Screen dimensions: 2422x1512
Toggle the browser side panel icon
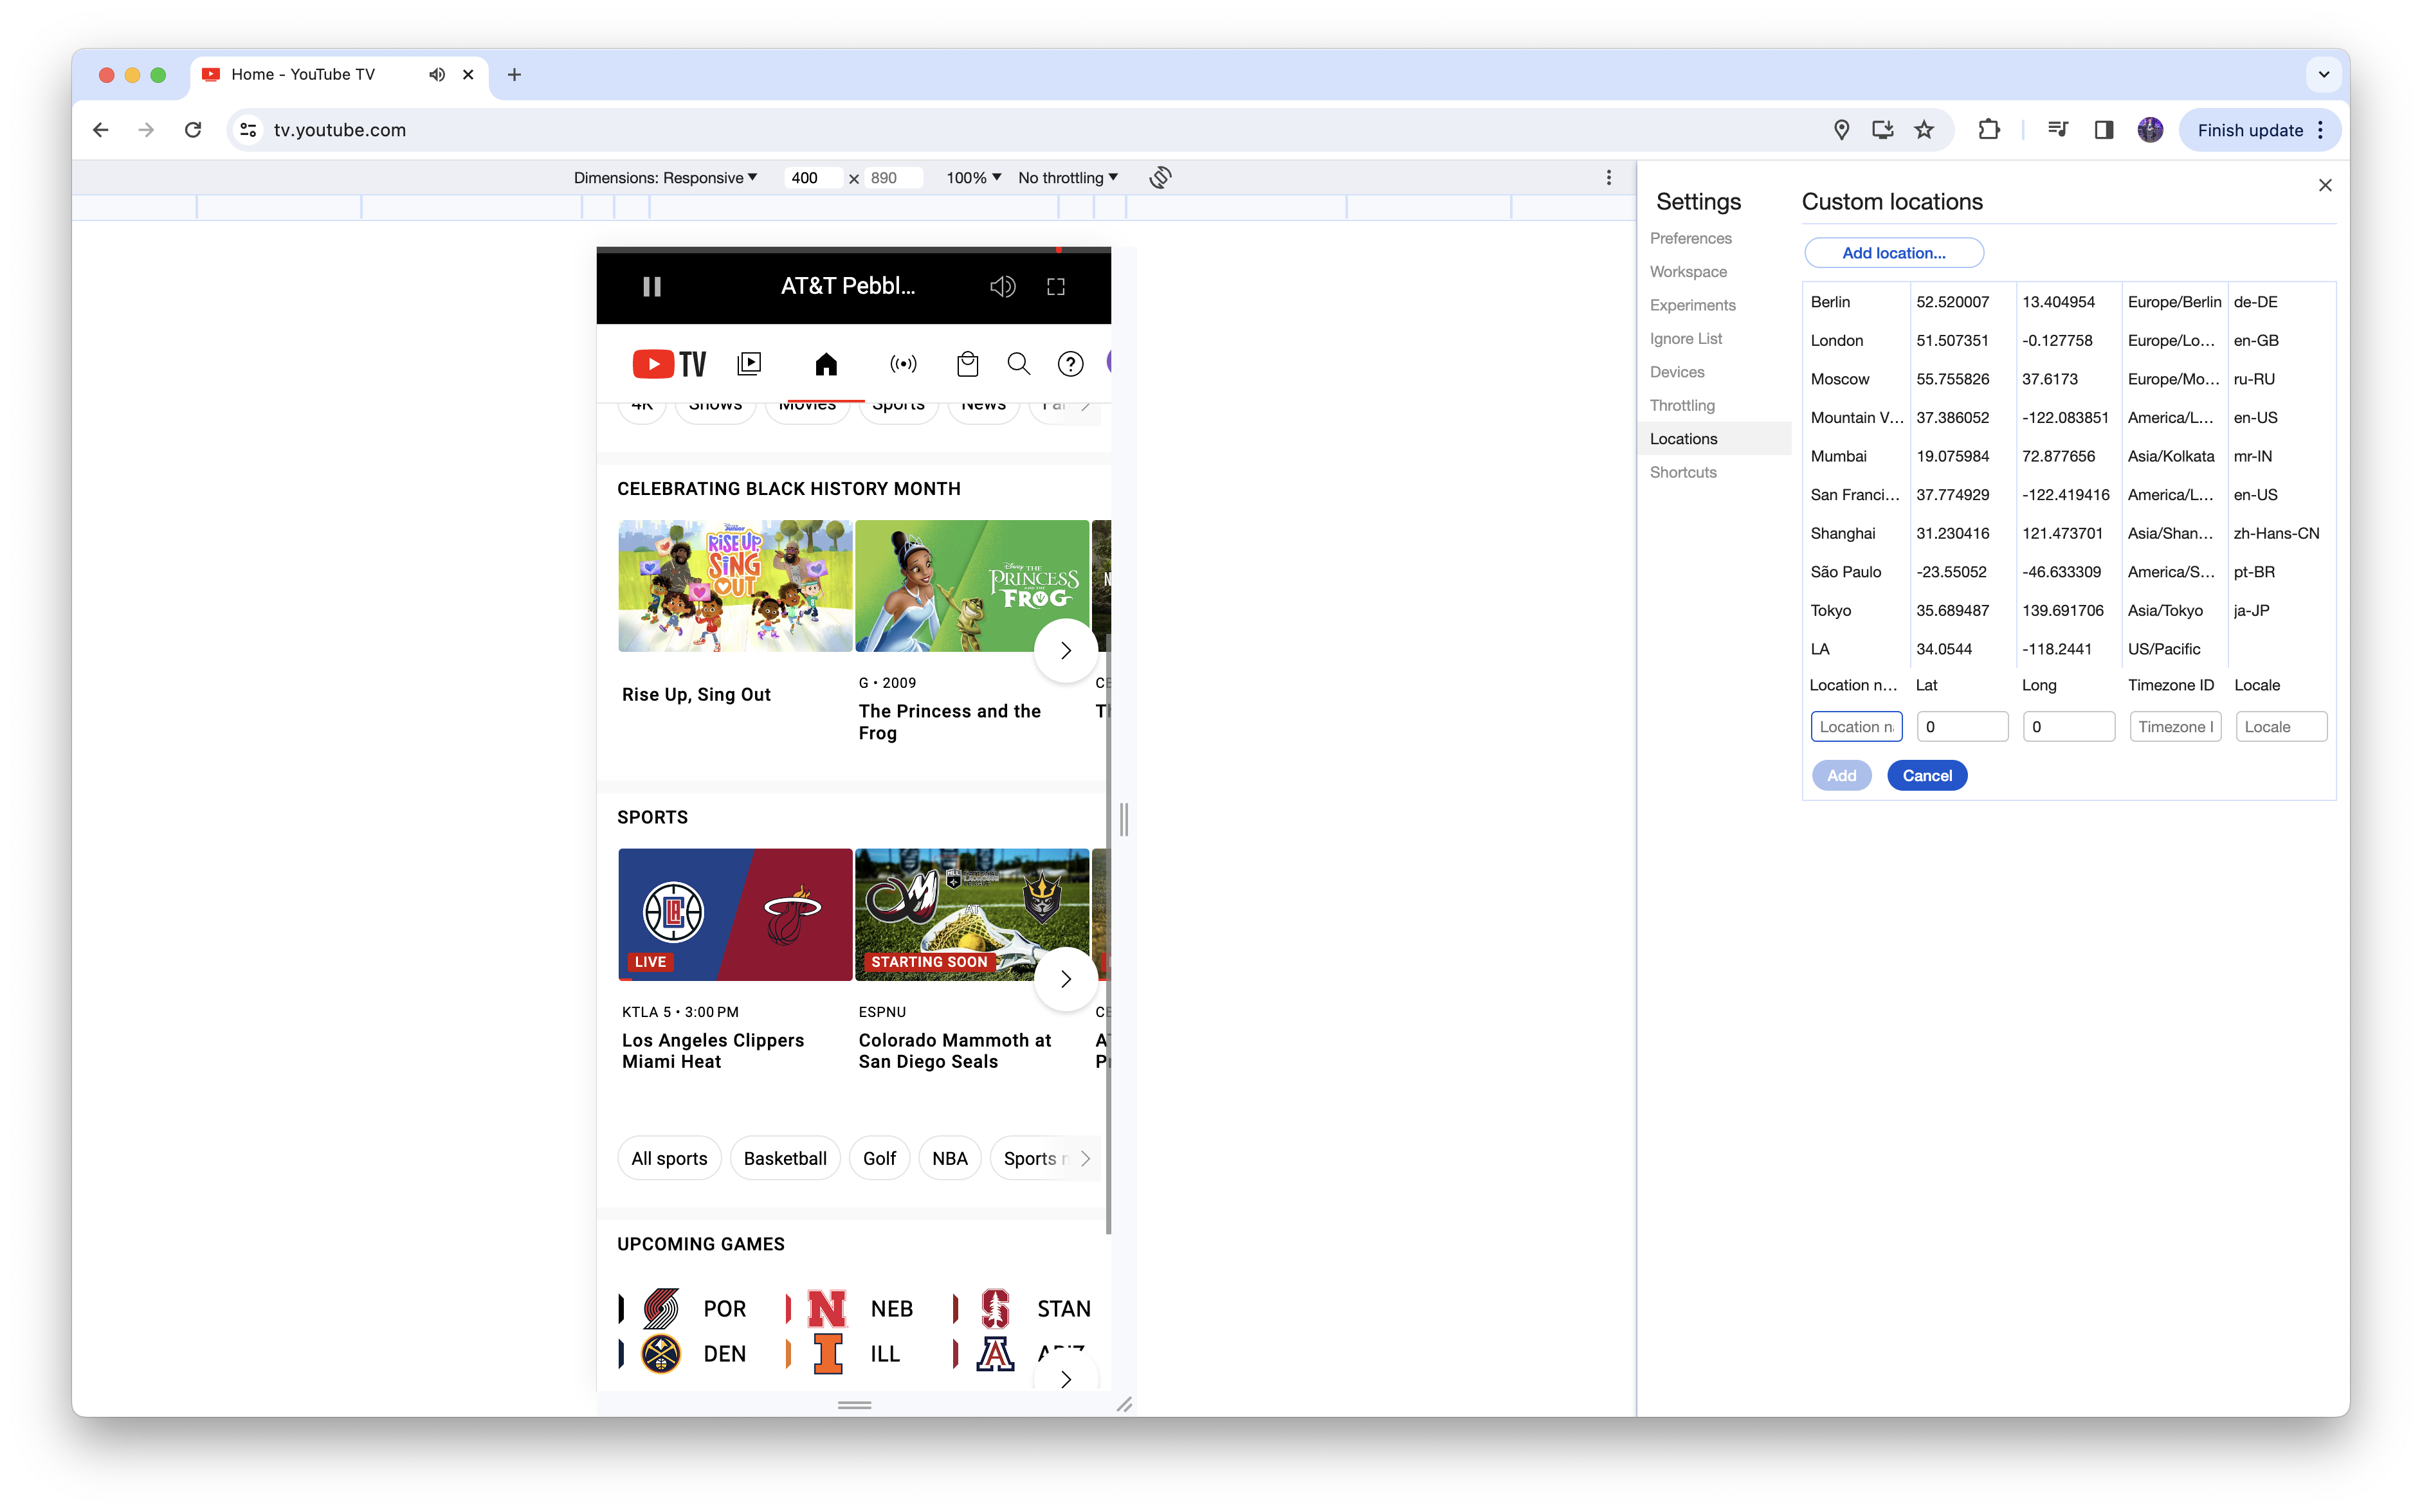pyautogui.click(x=2103, y=130)
